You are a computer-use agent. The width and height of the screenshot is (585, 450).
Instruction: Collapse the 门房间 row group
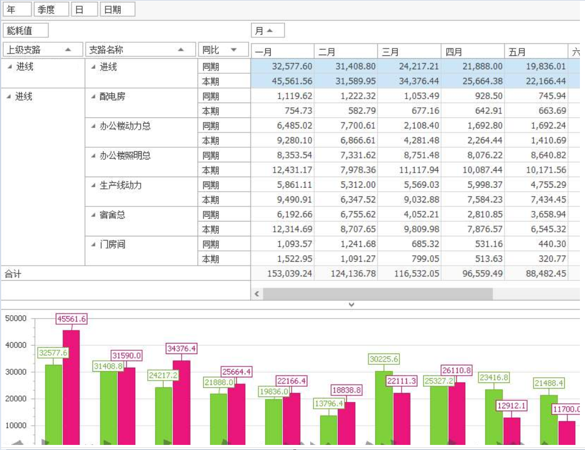pyautogui.click(x=94, y=244)
